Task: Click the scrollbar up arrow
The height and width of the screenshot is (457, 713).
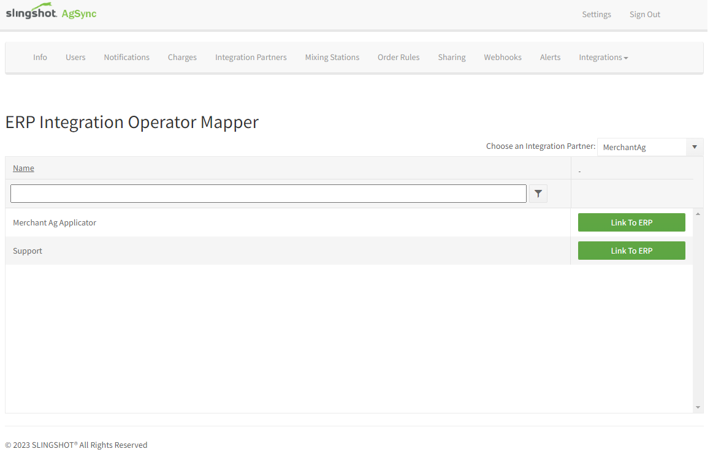Action: pyautogui.click(x=698, y=214)
